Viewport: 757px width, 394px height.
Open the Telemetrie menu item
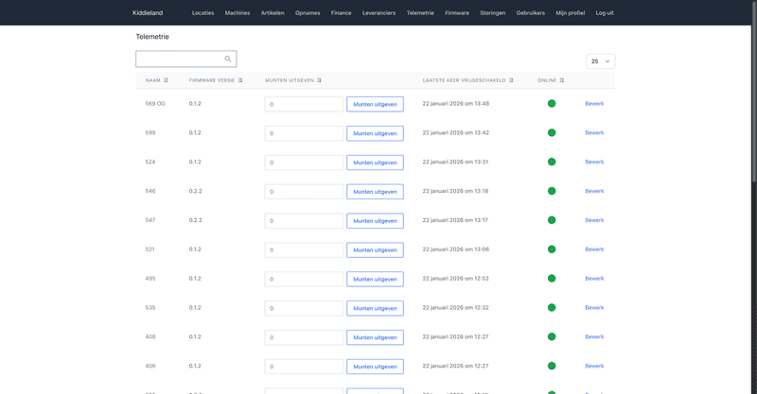point(420,13)
